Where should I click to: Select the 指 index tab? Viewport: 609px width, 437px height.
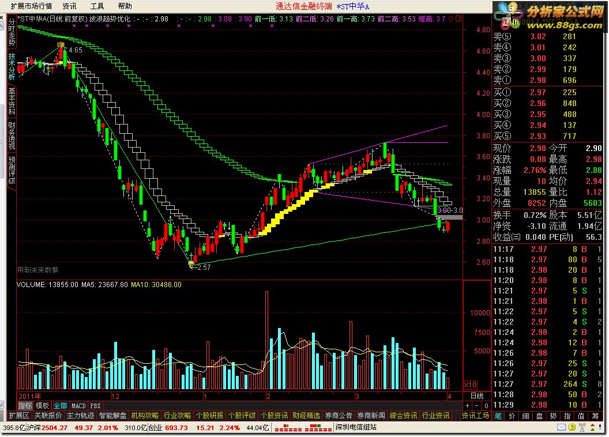point(567,416)
